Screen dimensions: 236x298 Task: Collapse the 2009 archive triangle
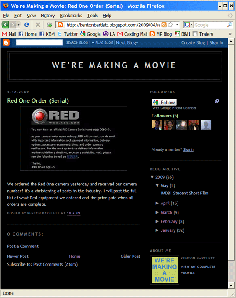pos(152,177)
